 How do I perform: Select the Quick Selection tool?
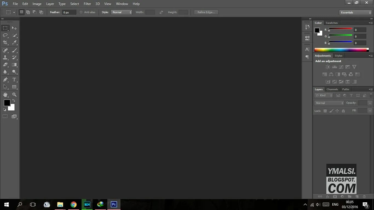click(x=14, y=35)
